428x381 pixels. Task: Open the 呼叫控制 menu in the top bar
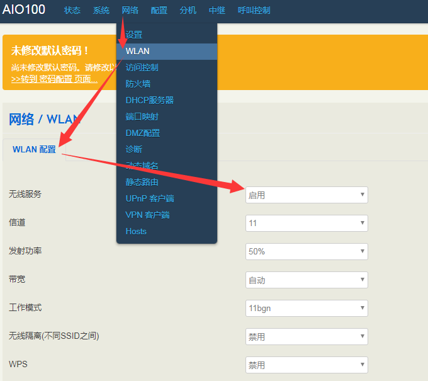point(254,10)
